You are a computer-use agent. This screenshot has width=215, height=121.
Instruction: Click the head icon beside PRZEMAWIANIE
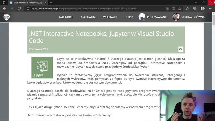tap(142, 17)
